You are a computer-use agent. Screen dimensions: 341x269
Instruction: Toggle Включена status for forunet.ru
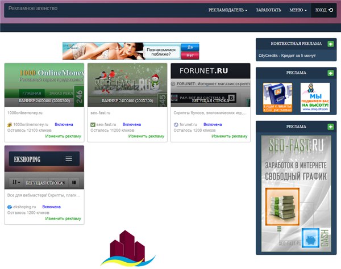click(213, 125)
